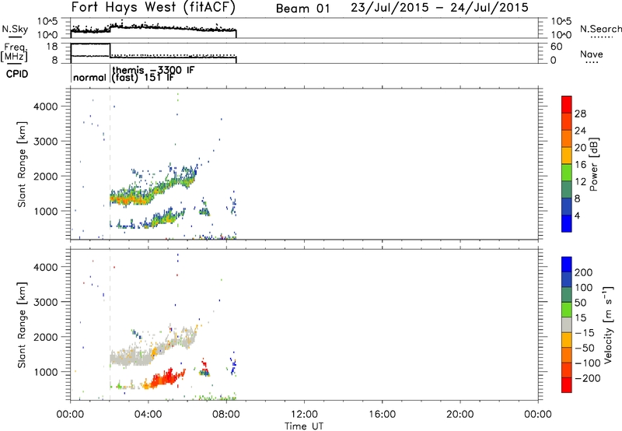Click the '28' tick on Power scale

[x=580, y=114]
